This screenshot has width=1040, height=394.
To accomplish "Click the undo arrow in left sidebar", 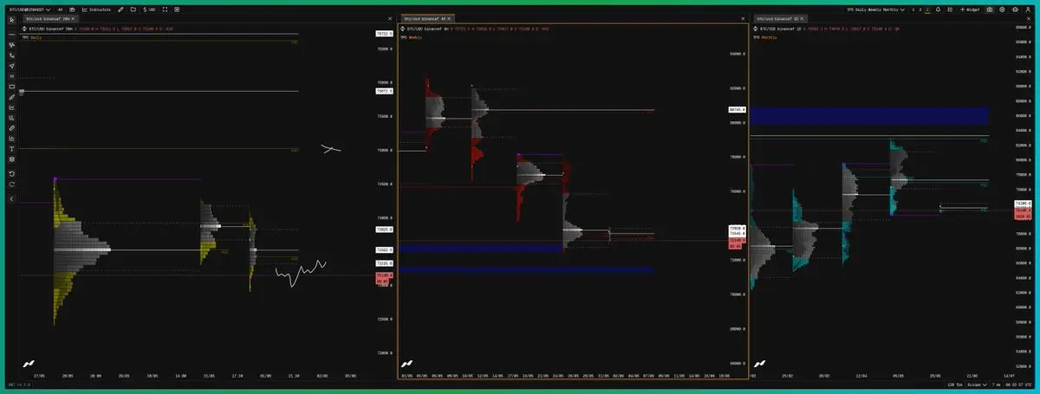I will point(11,174).
